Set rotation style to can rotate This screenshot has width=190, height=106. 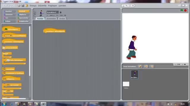point(35,11)
